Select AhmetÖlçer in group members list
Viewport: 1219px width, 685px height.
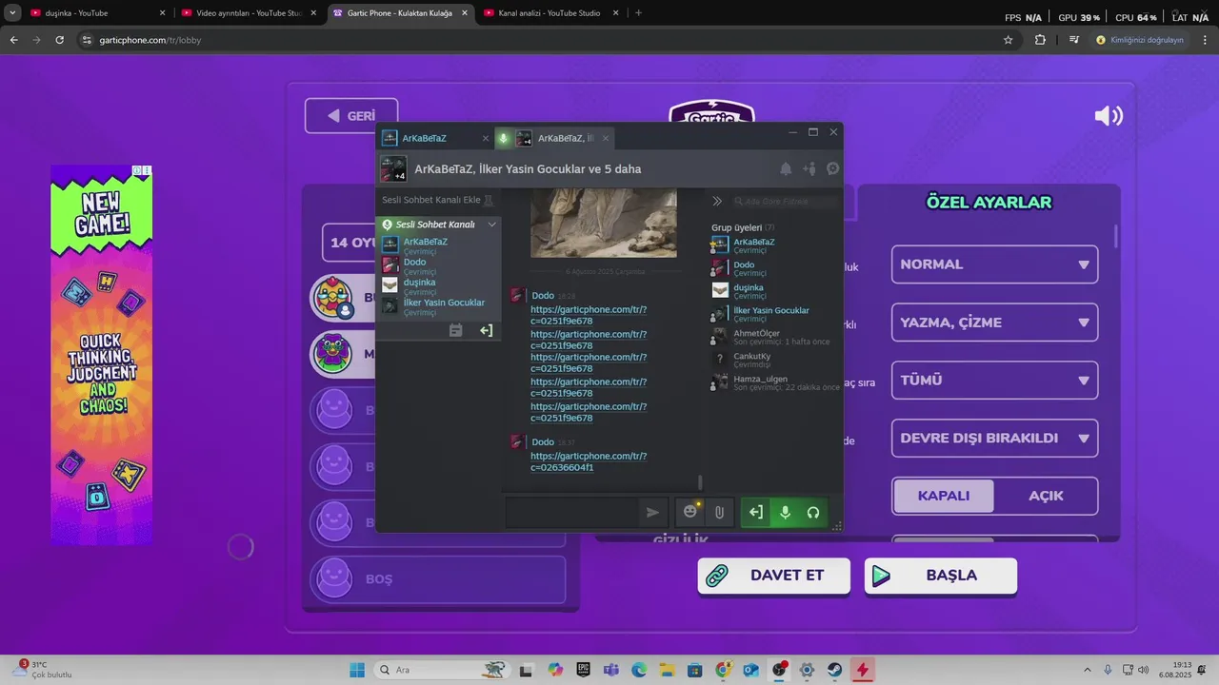775,337
